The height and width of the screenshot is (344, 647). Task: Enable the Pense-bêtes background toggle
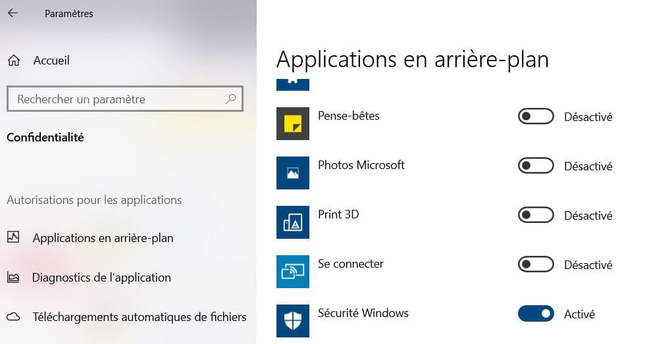tap(536, 116)
